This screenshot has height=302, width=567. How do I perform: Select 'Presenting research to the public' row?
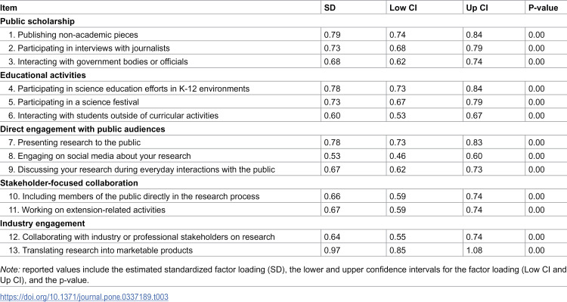(x=283, y=142)
